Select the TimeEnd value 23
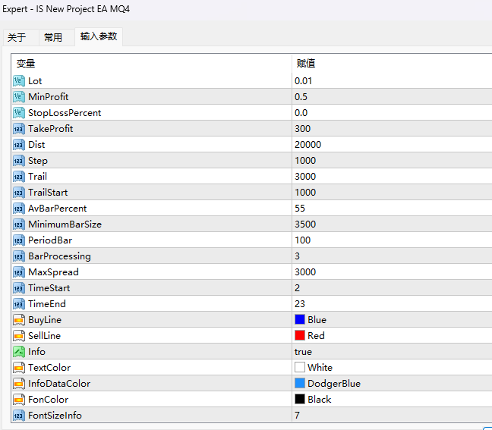The width and height of the screenshot is (492, 430). (300, 304)
